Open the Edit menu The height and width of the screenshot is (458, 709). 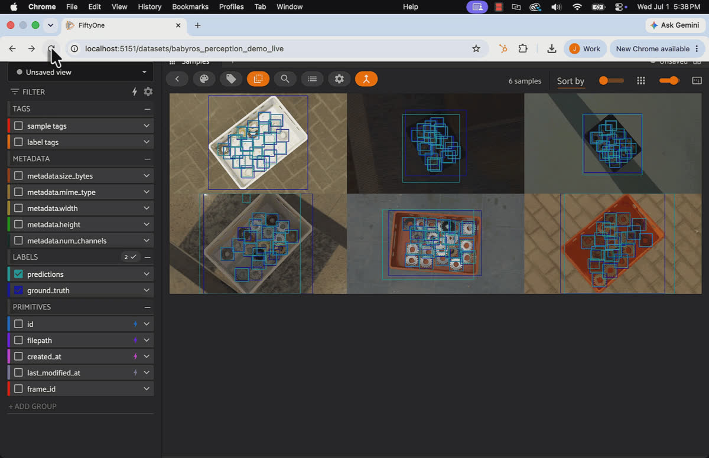point(95,7)
